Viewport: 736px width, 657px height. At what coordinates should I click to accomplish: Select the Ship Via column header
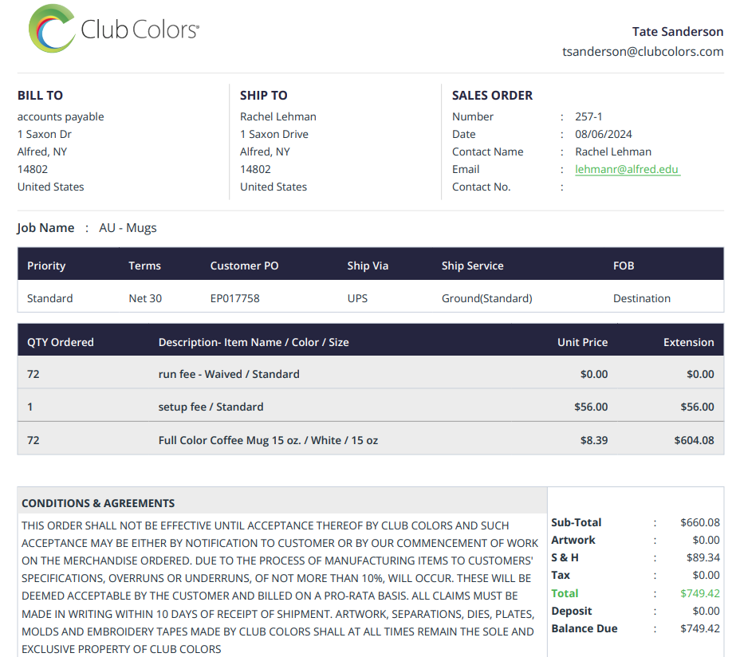click(368, 266)
